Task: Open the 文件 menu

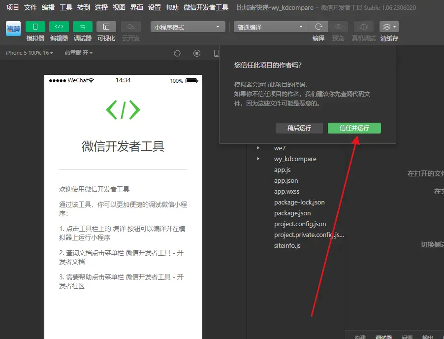Action: point(31,7)
